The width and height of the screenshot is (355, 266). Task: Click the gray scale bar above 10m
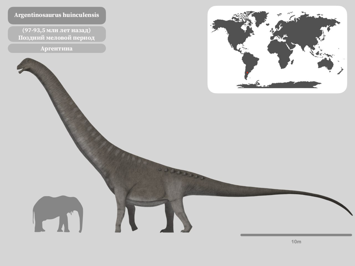tap(296, 235)
